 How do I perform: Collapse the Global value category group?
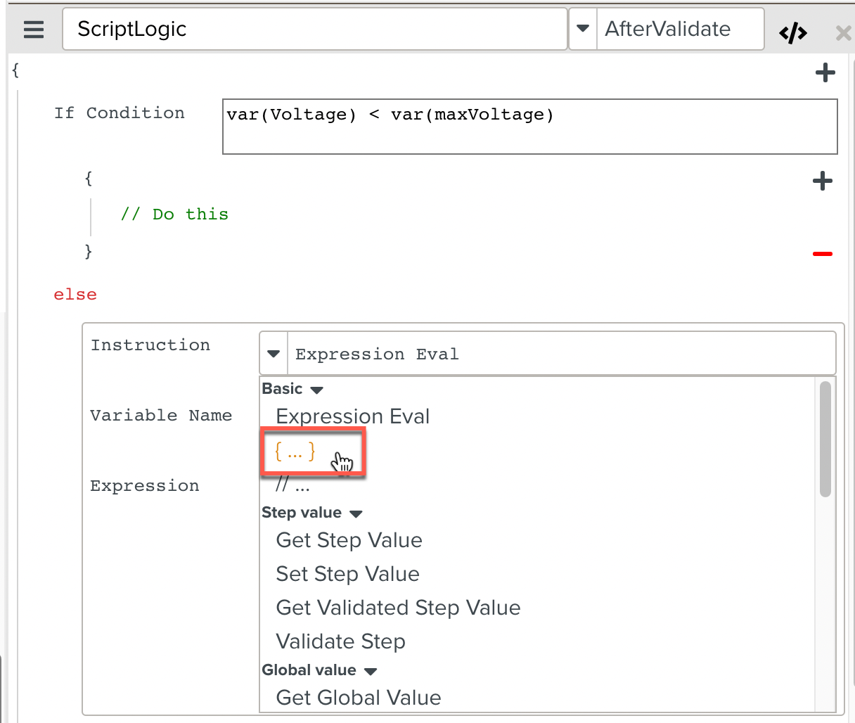coord(371,671)
